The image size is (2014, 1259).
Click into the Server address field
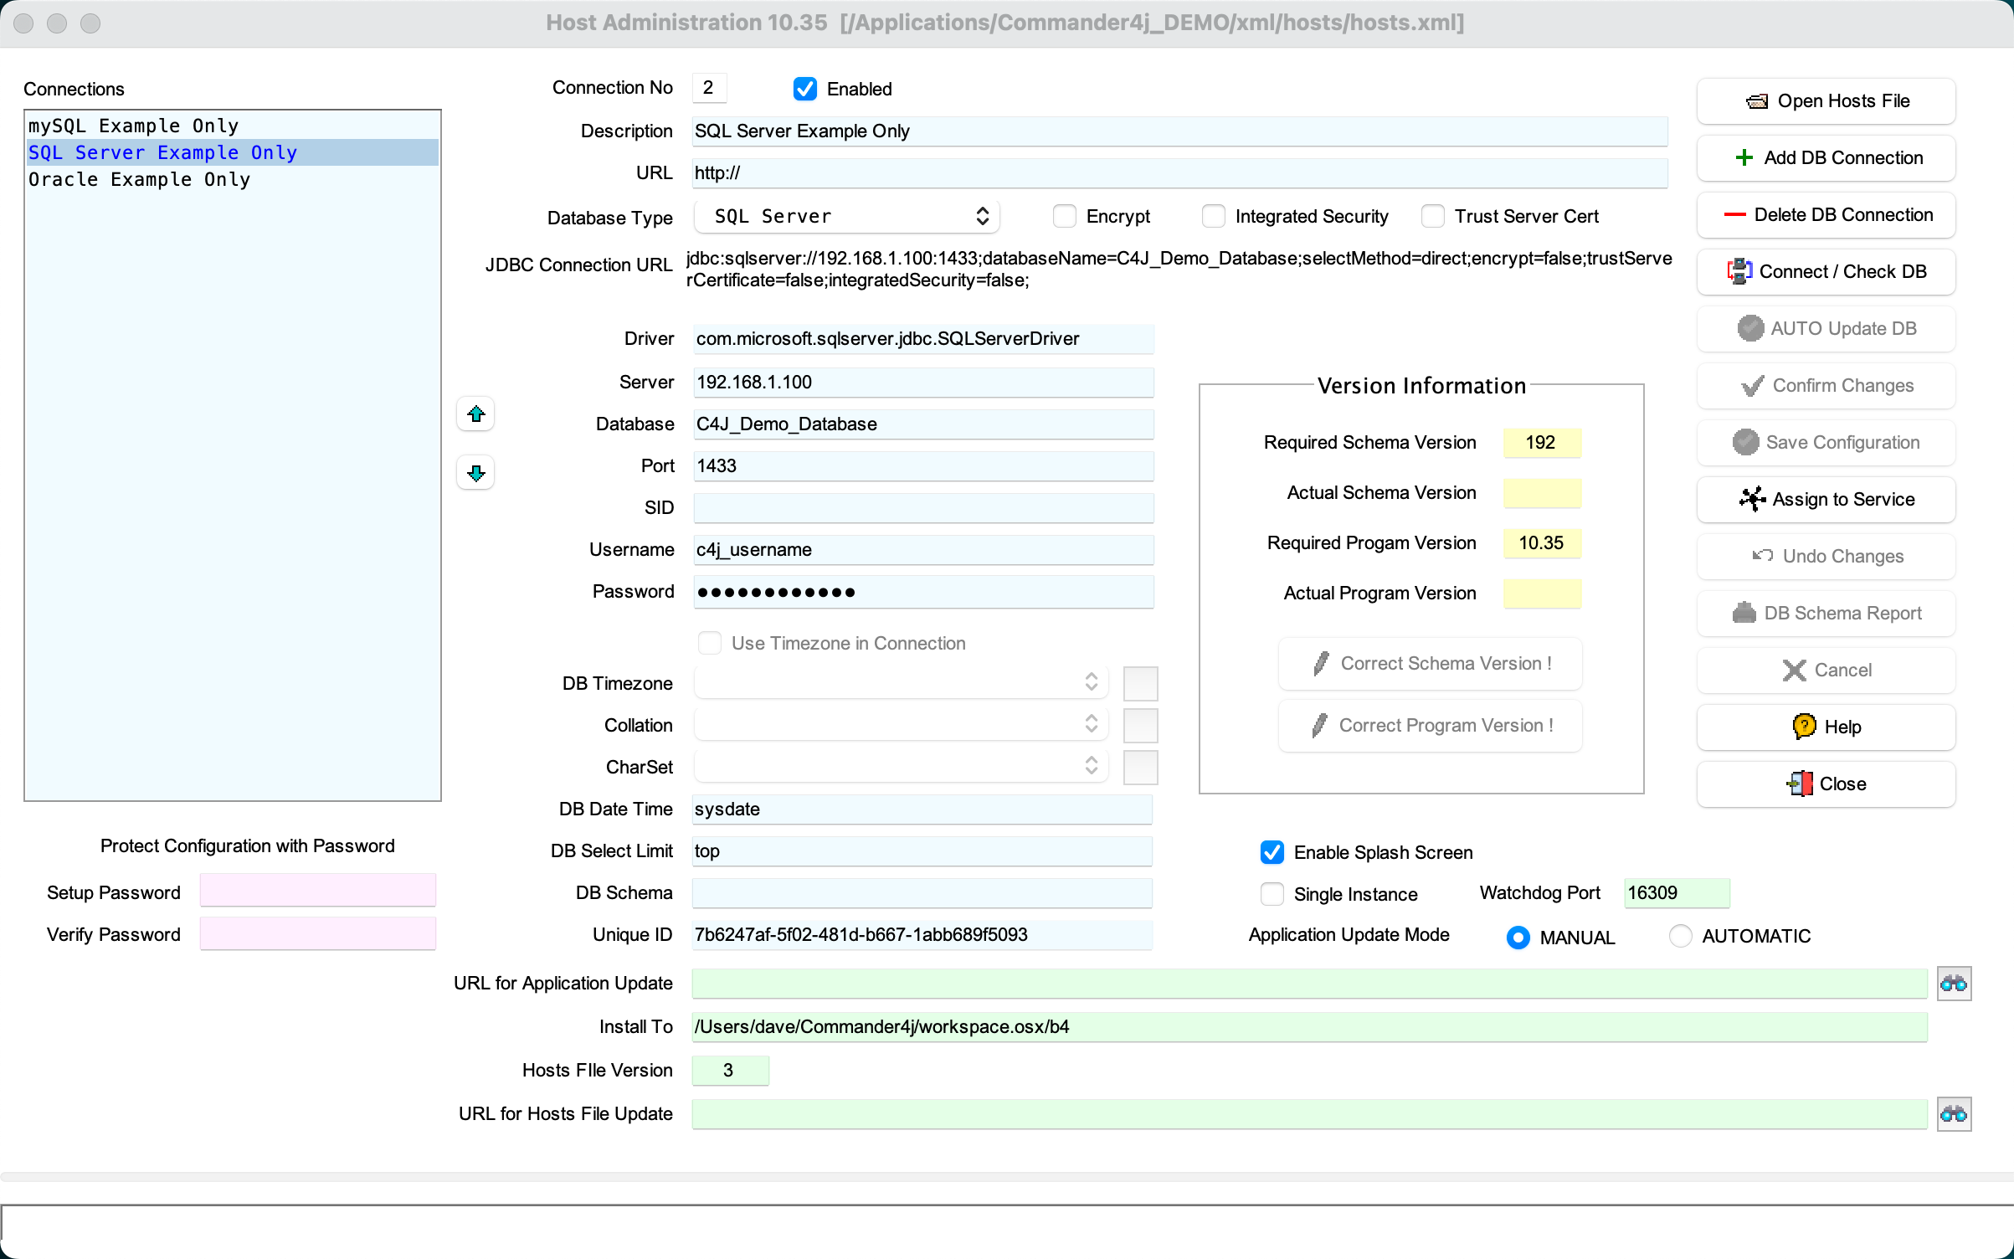[x=922, y=383]
